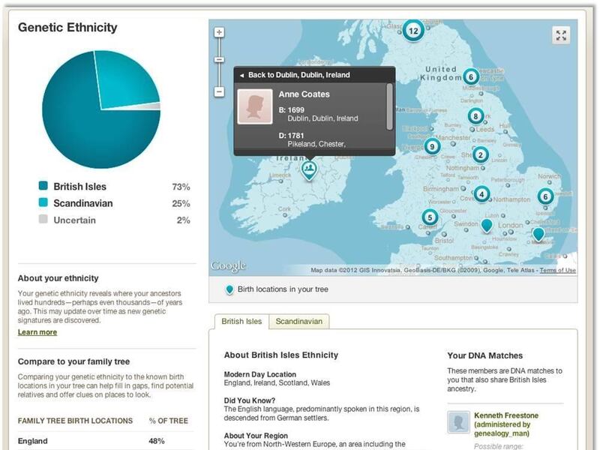
Task: Open the 8 cluster near Leeds
Action: (475, 116)
